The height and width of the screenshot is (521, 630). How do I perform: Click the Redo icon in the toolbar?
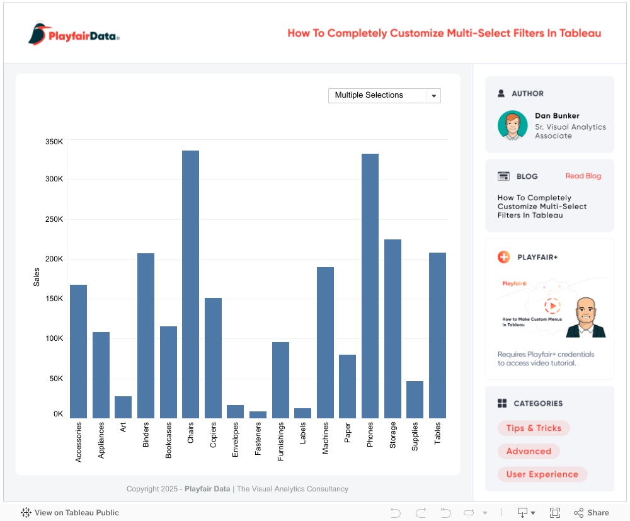421,513
